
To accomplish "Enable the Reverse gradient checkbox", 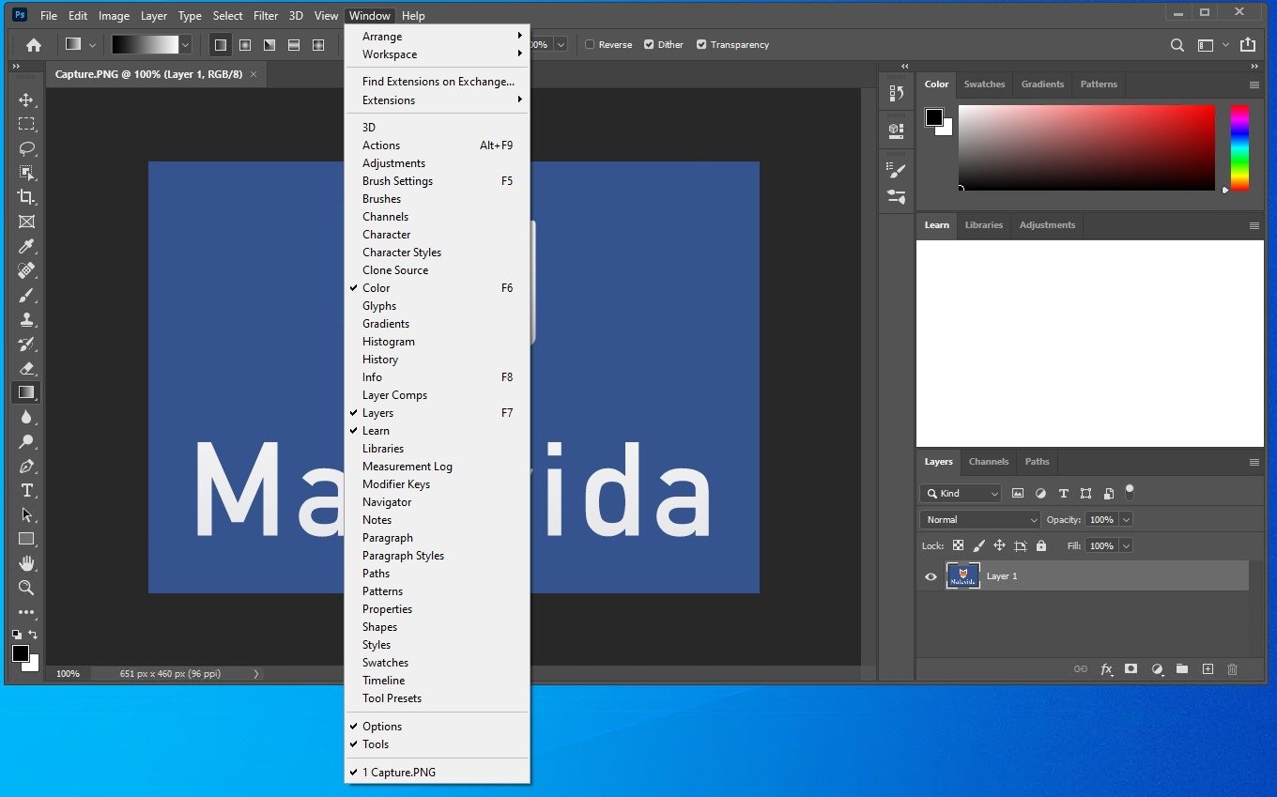I will coord(591,44).
